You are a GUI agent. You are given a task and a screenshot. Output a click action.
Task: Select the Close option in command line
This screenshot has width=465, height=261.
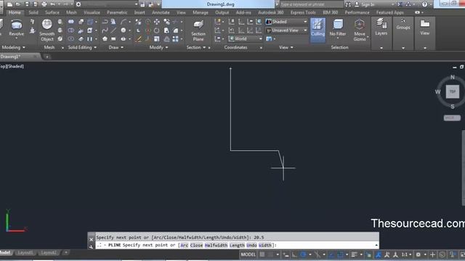click(x=196, y=245)
